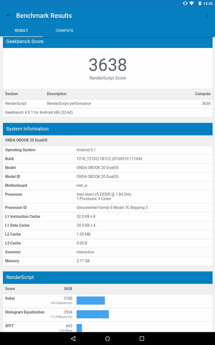Tap the 3.71 GB memory value

point(83,261)
